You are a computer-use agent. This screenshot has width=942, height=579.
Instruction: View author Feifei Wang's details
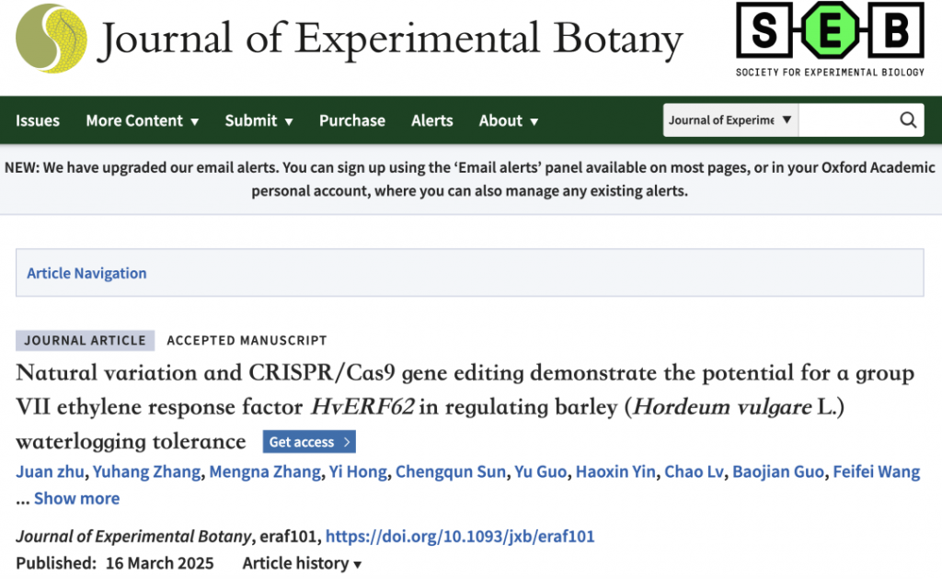click(876, 471)
